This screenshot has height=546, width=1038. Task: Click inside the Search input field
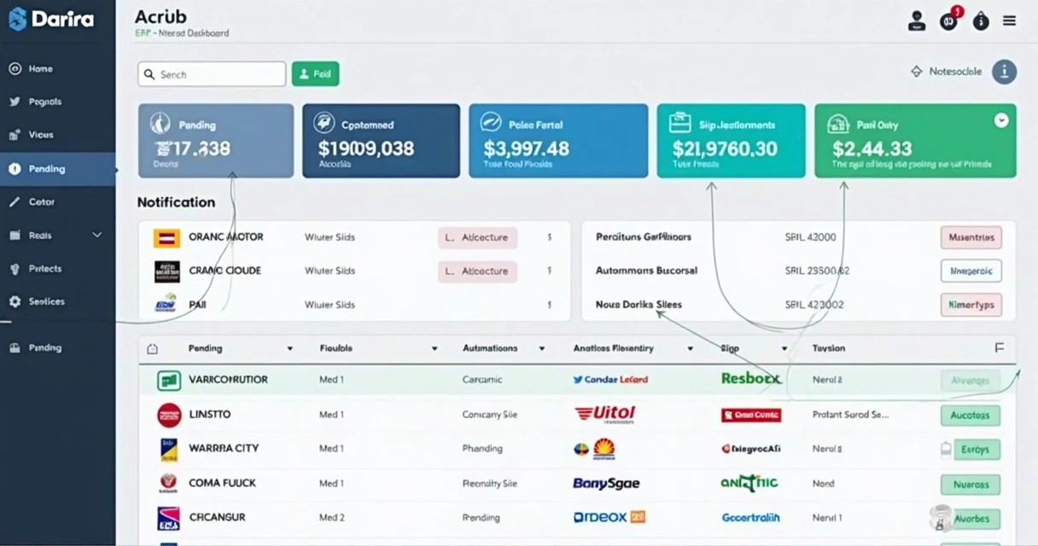(211, 74)
